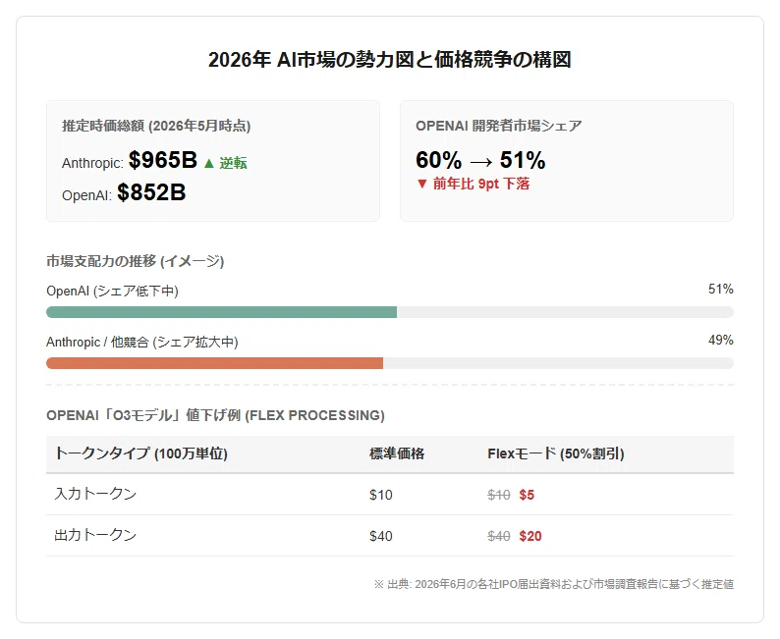Click the red ▼ 前年比 9pt 下落 note
Viewport: 780px width, 639px height.
(x=473, y=184)
